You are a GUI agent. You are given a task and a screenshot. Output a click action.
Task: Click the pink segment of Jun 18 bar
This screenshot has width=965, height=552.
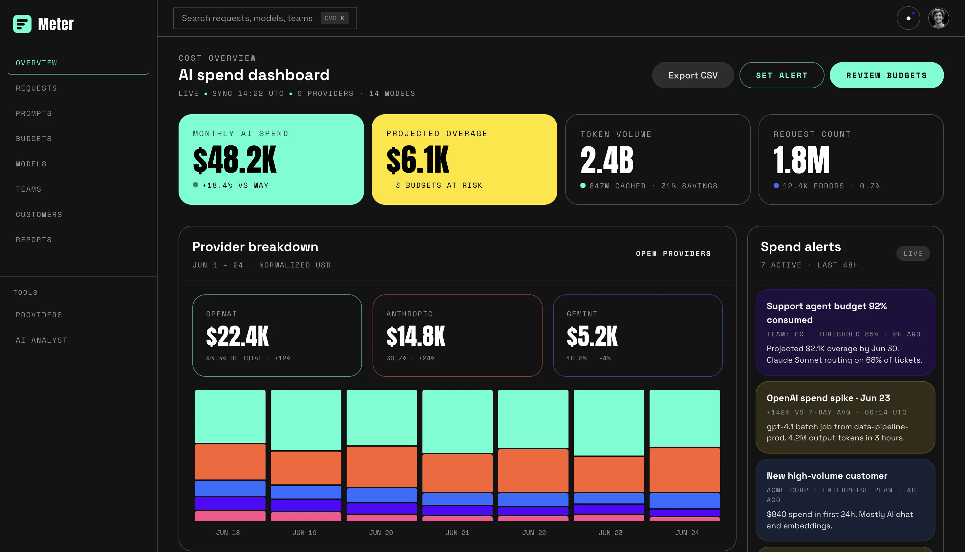pos(230,516)
